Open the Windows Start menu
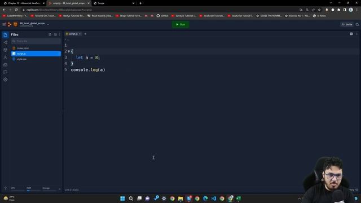The image size is (361, 203). point(122,198)
